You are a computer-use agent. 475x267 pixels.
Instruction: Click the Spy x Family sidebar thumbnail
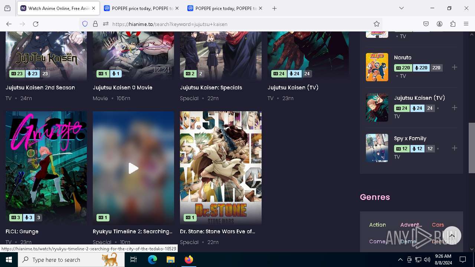(x=377, y=148)
